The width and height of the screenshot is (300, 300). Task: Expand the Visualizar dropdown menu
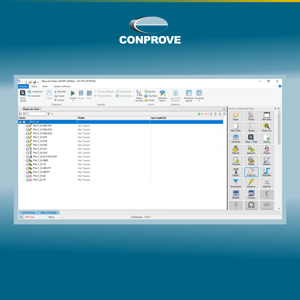click(199, 96)
